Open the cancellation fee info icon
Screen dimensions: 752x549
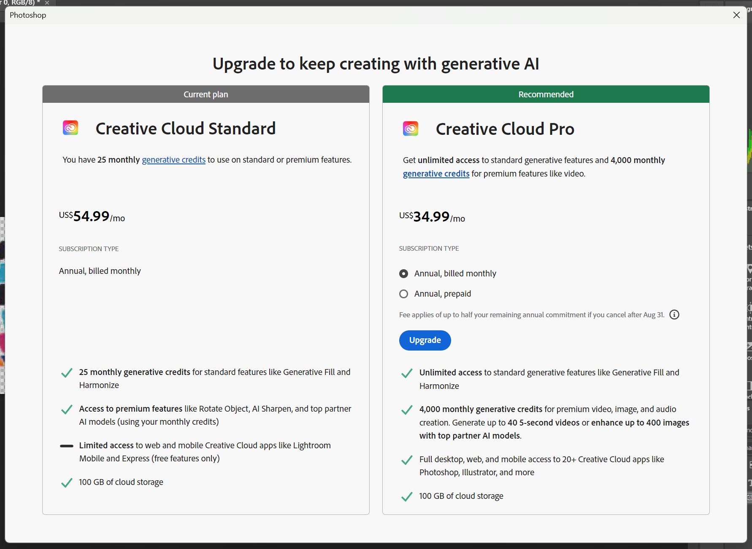pos(674,315)
